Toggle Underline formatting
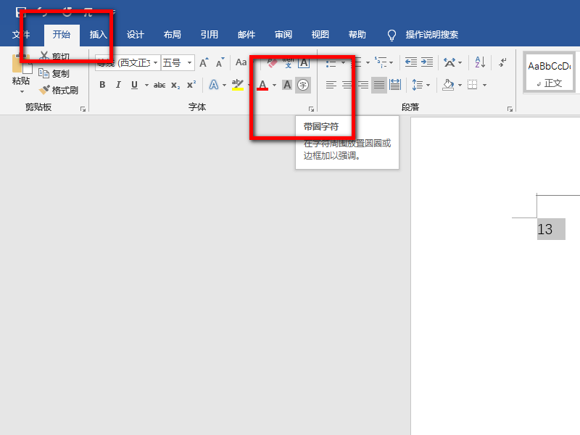This screenshot has width=580, height=435. pyautogui.click(x=134, y=85)
